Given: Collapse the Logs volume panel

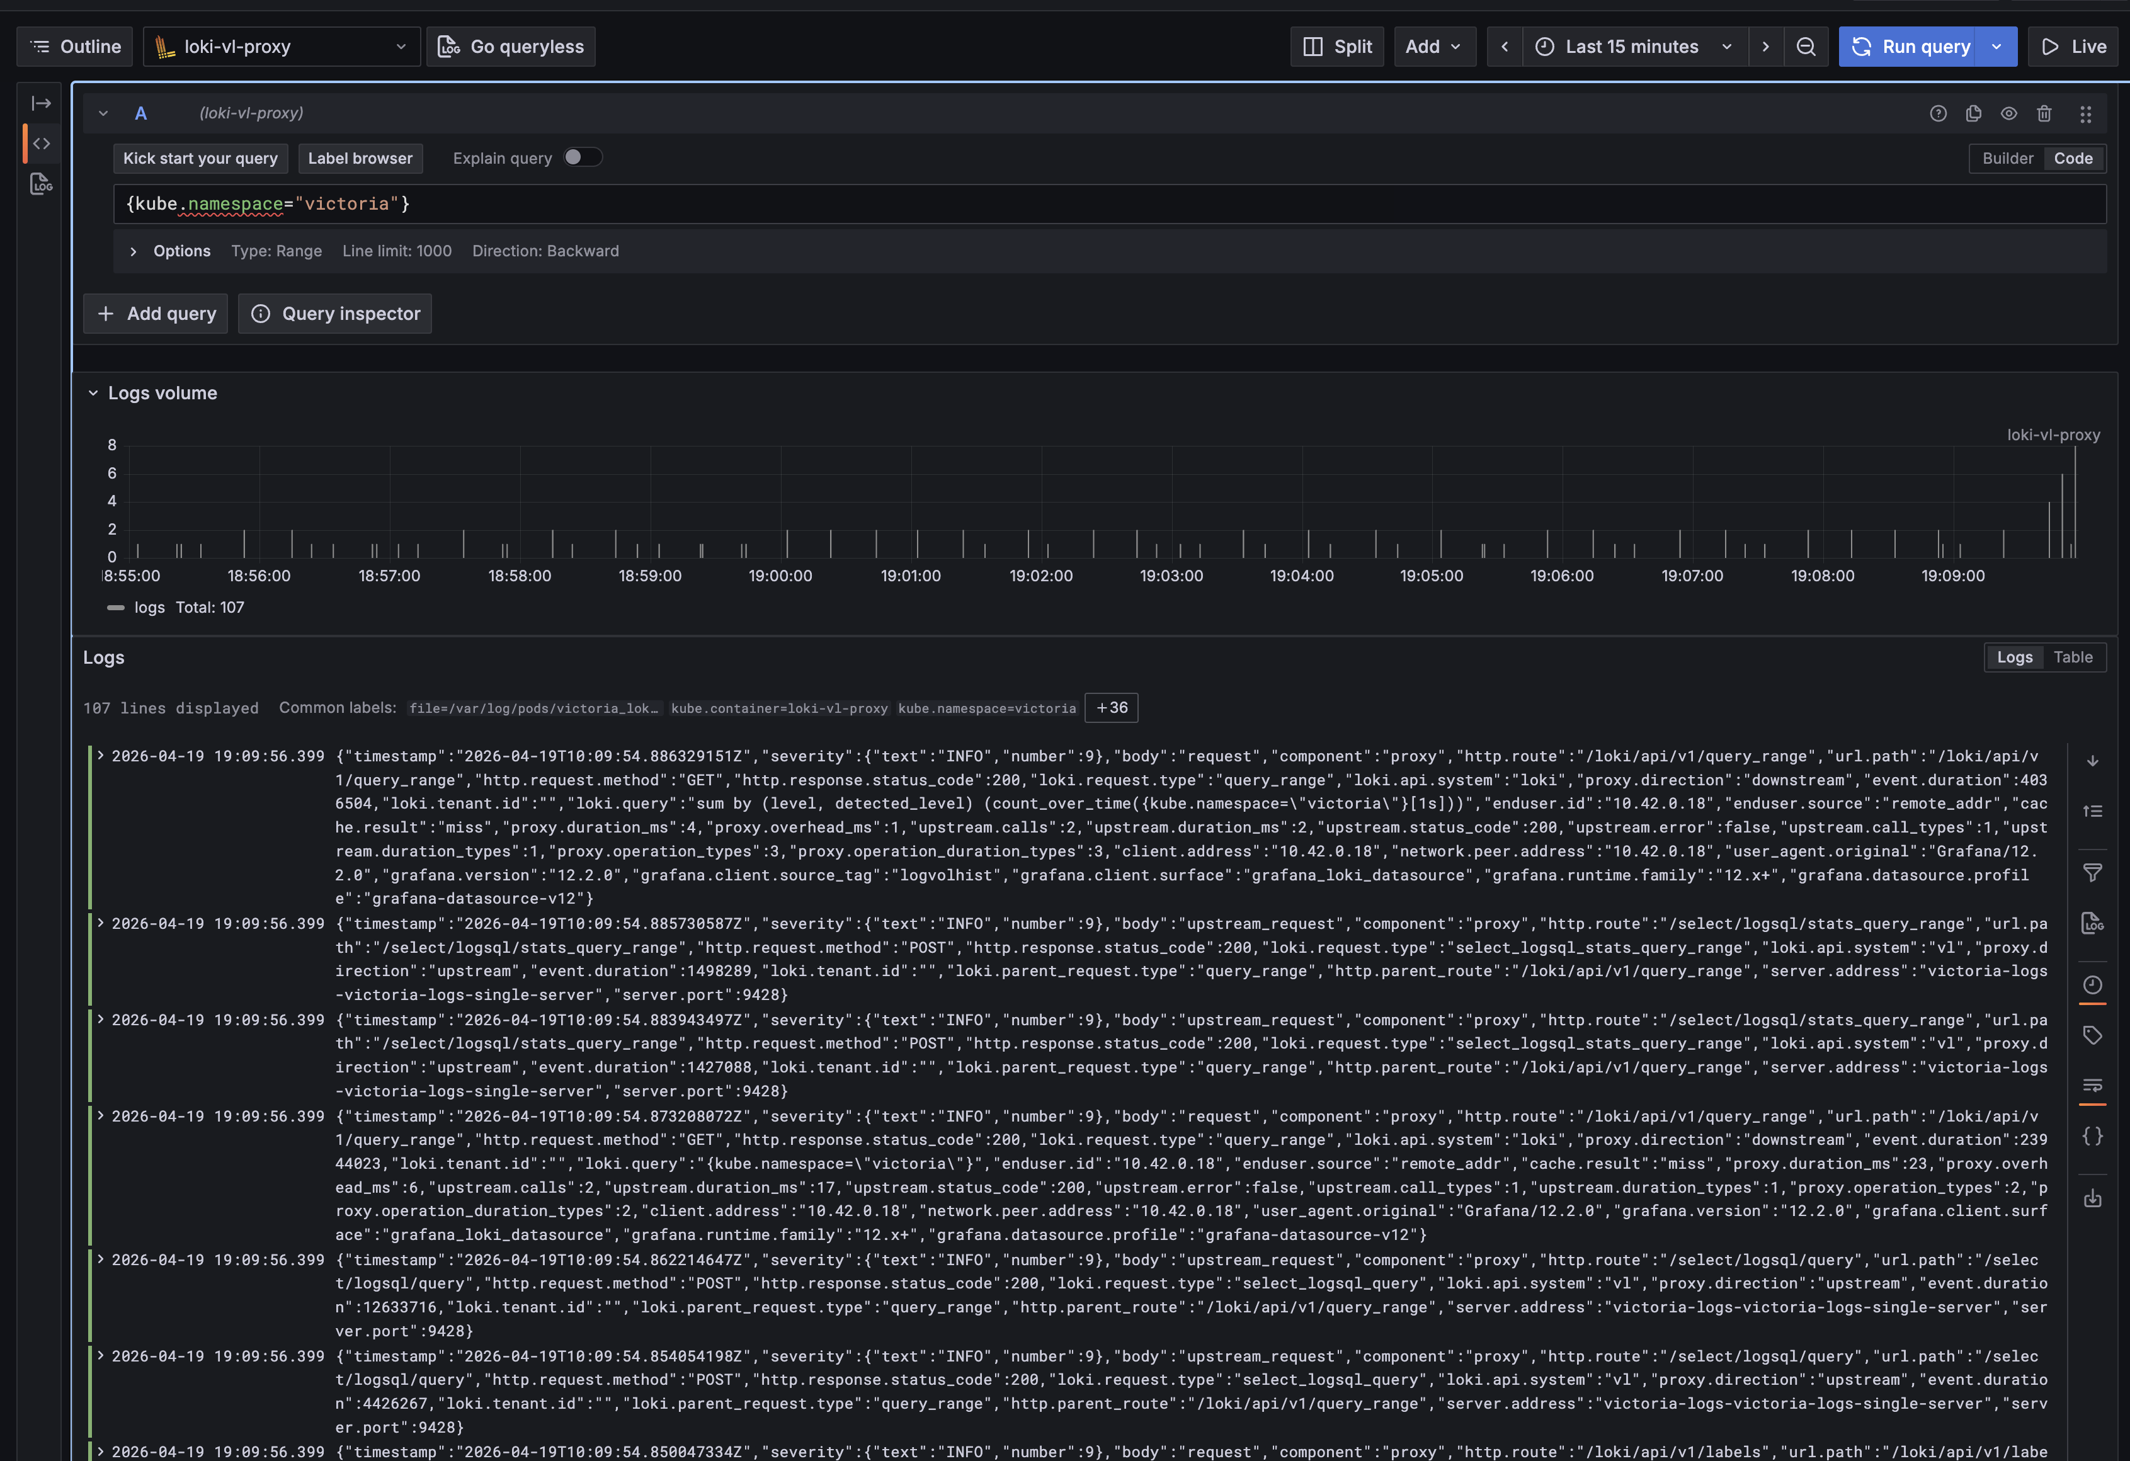Looking at the screenshot, I should point(93,393).
